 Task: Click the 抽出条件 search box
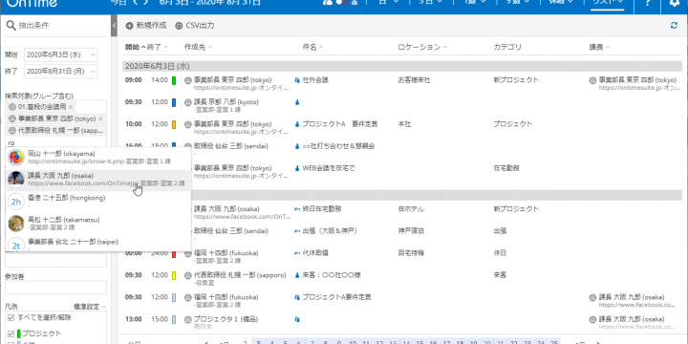[x=55, y=26]
